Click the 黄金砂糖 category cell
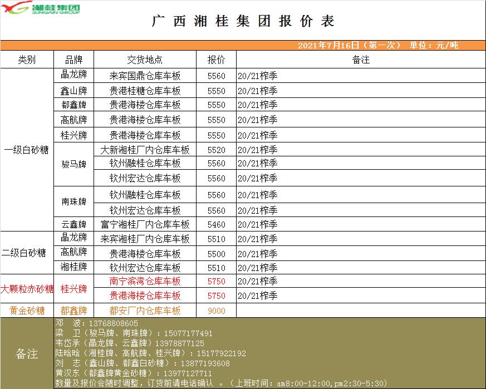The height and width of the screenshot is (389, 486). (x=27, y=311)
